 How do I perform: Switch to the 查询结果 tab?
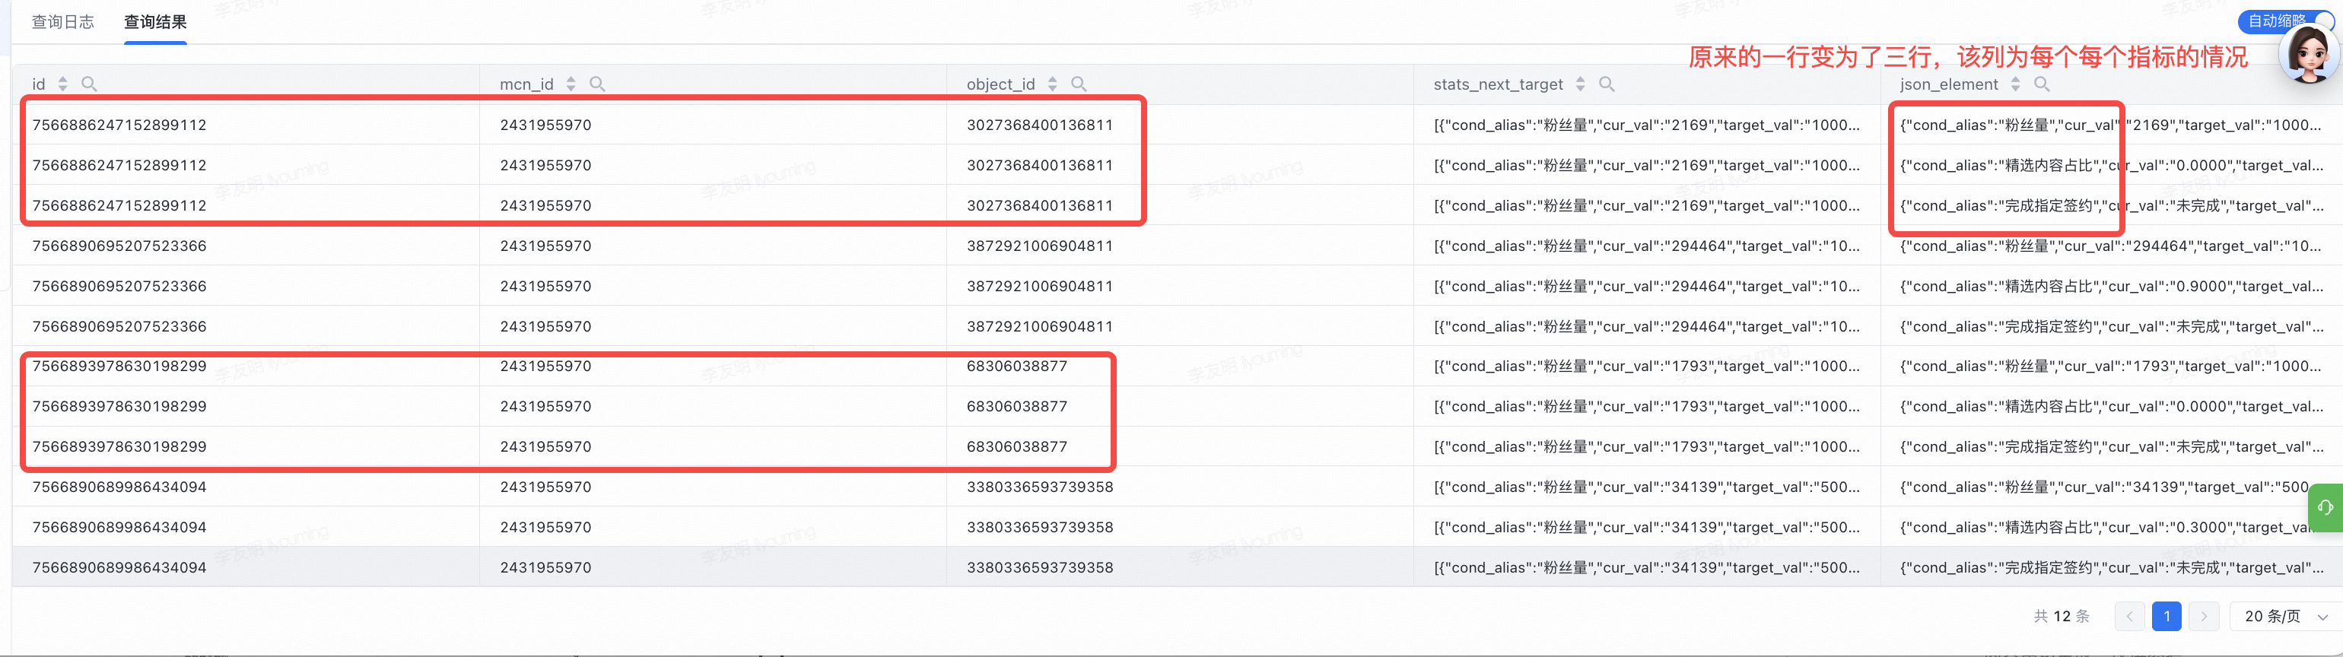(x=155, y=22)
